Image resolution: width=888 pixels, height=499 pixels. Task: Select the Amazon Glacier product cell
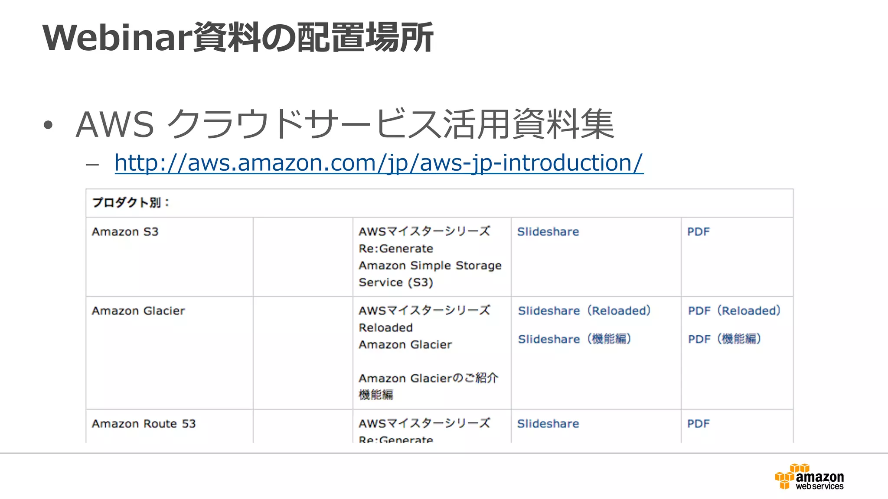(138, 311)
